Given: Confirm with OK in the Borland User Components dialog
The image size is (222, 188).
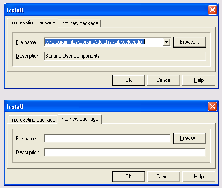Looking at the screenshot, I should [128, 80].
